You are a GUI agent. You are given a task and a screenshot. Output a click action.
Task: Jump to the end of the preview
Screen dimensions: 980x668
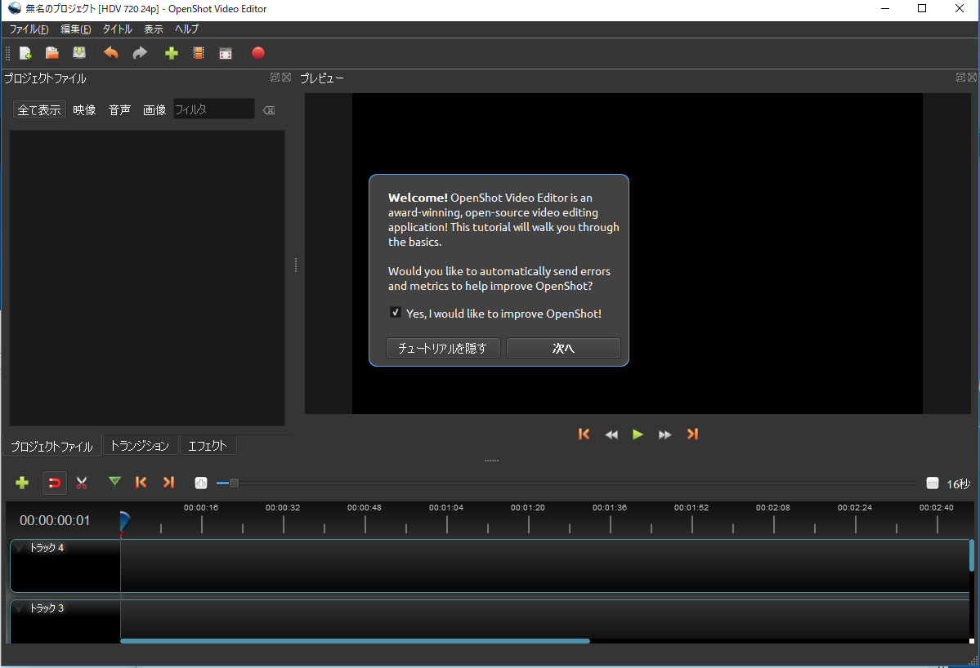tap(692, 434)
